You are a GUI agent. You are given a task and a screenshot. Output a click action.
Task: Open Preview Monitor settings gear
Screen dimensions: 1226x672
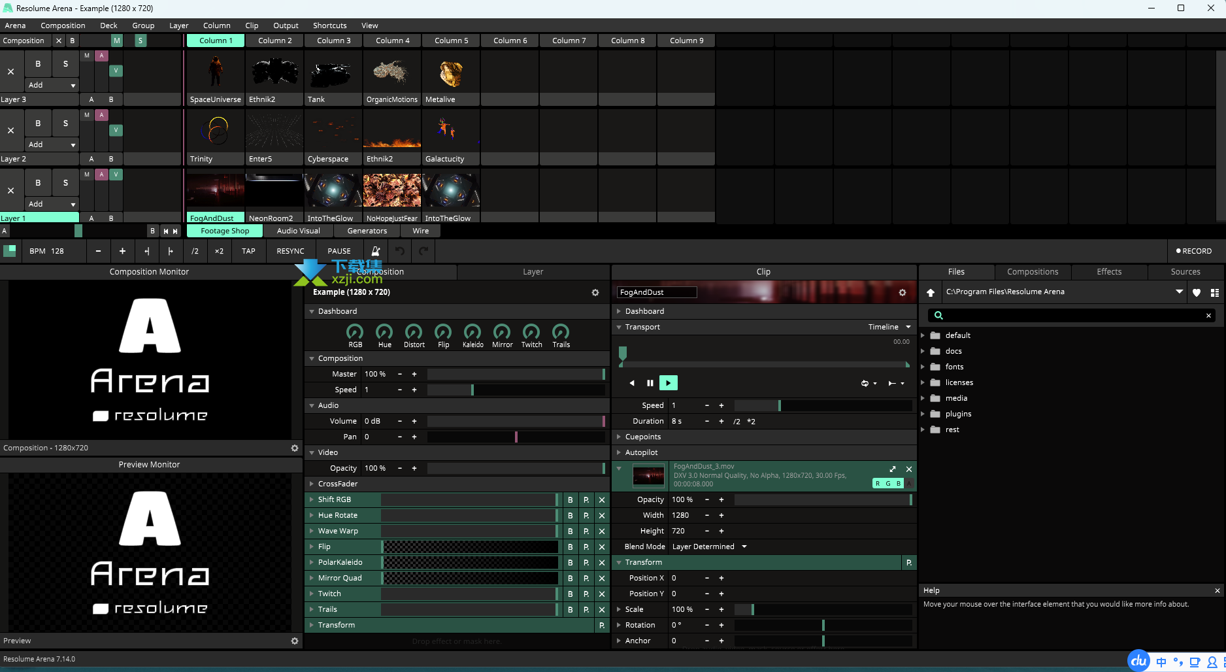[x=295, y=641]
